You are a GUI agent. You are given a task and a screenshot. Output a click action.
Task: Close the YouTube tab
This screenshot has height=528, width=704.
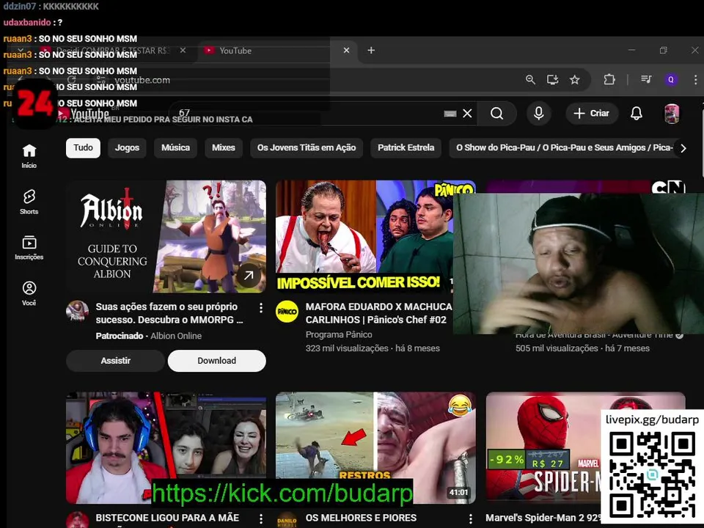[x=346, y=51]
